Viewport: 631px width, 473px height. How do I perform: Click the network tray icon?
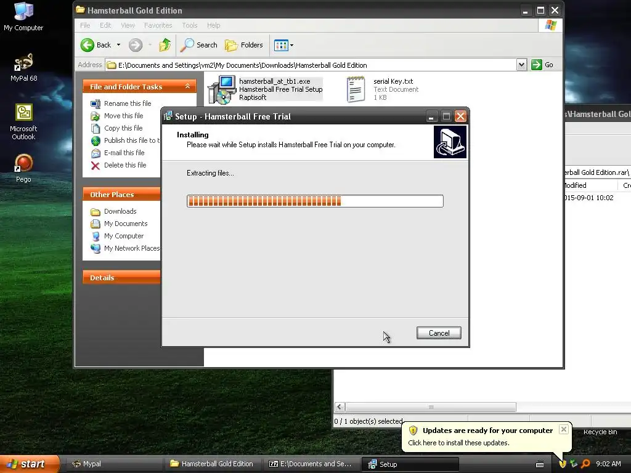(574, 464)
